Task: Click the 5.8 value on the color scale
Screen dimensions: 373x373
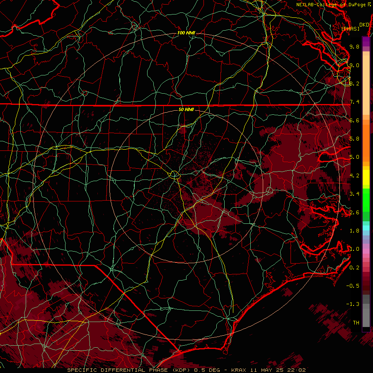Action: coord(354,139)
